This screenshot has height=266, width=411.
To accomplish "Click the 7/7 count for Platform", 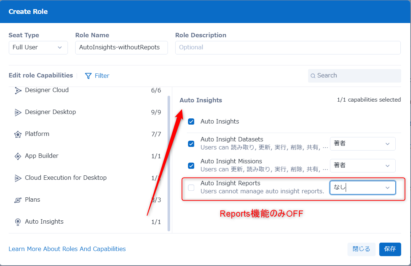I will click(156, 134).
